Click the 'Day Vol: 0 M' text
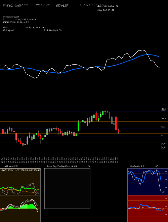 106,10
